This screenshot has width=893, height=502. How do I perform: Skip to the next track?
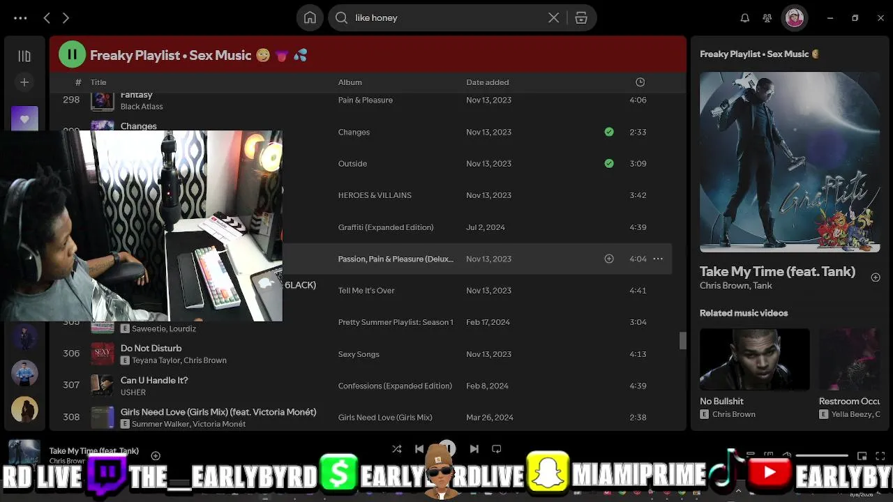[474, 449]
